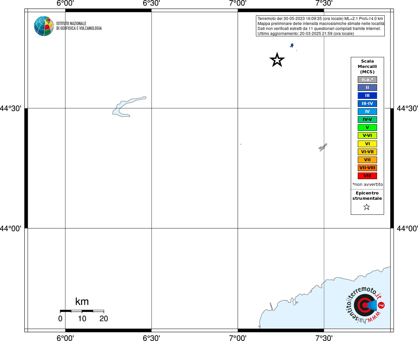This screenshot has height=341, width=418.
Task: Click the intensity II legend swatch
Action: click(x=367, y=88)
